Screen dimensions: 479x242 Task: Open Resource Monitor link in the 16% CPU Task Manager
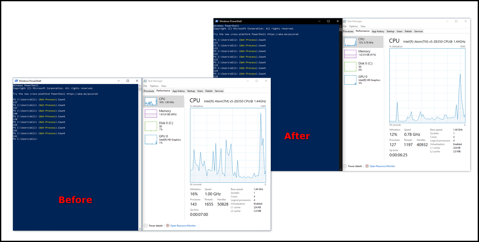[x=183, y=226]
